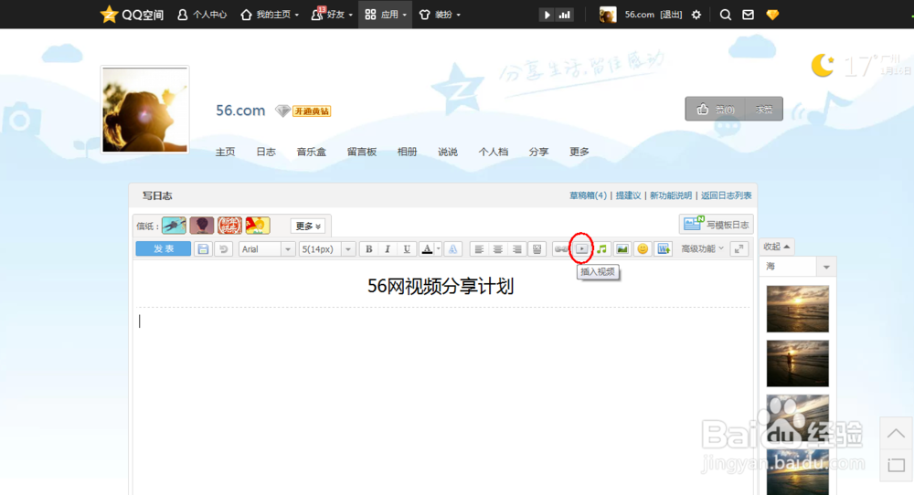Click the 写模板日志 template blog button
The image size is (914, 495).
click(x=717, y=224)
